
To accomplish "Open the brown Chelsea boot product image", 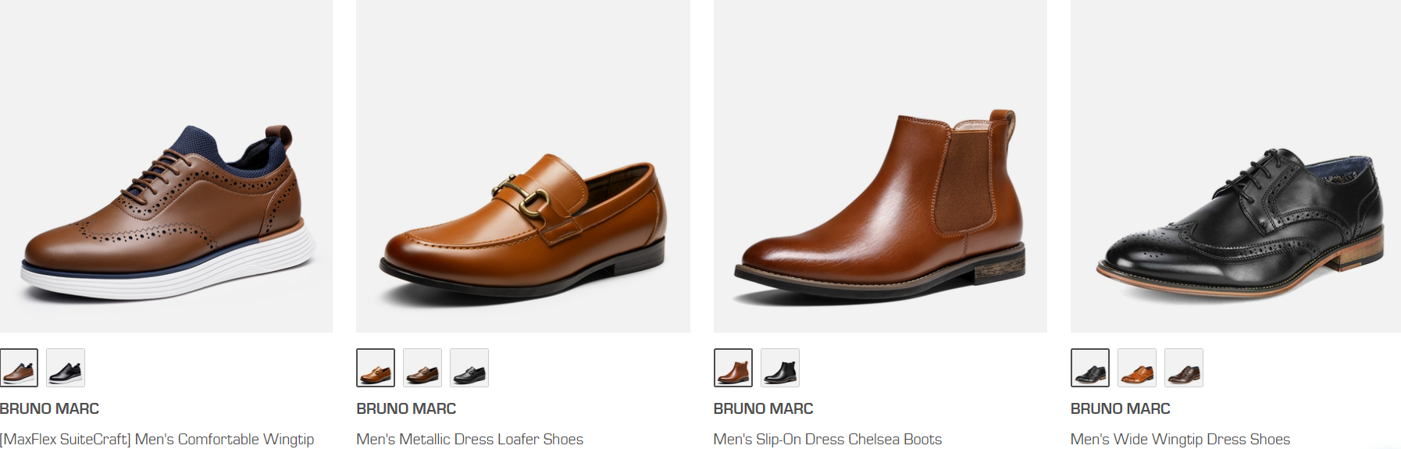I will 880,207.
